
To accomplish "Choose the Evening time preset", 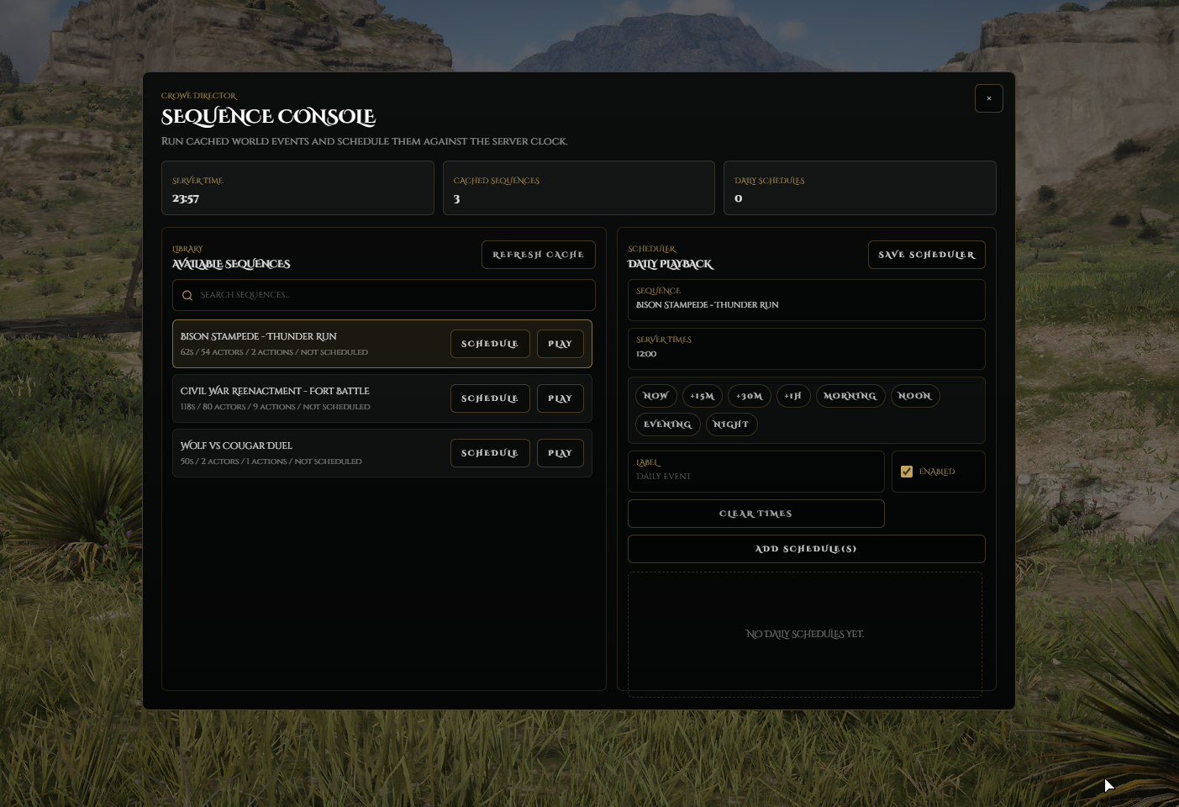I will point(667,425).
